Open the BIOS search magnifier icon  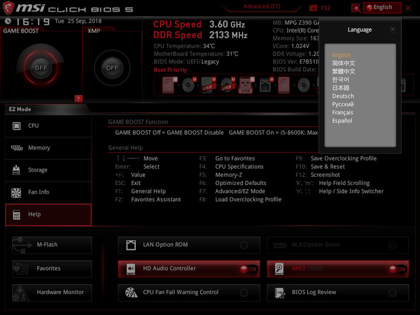pyautogui.click(x=356, y=8)
